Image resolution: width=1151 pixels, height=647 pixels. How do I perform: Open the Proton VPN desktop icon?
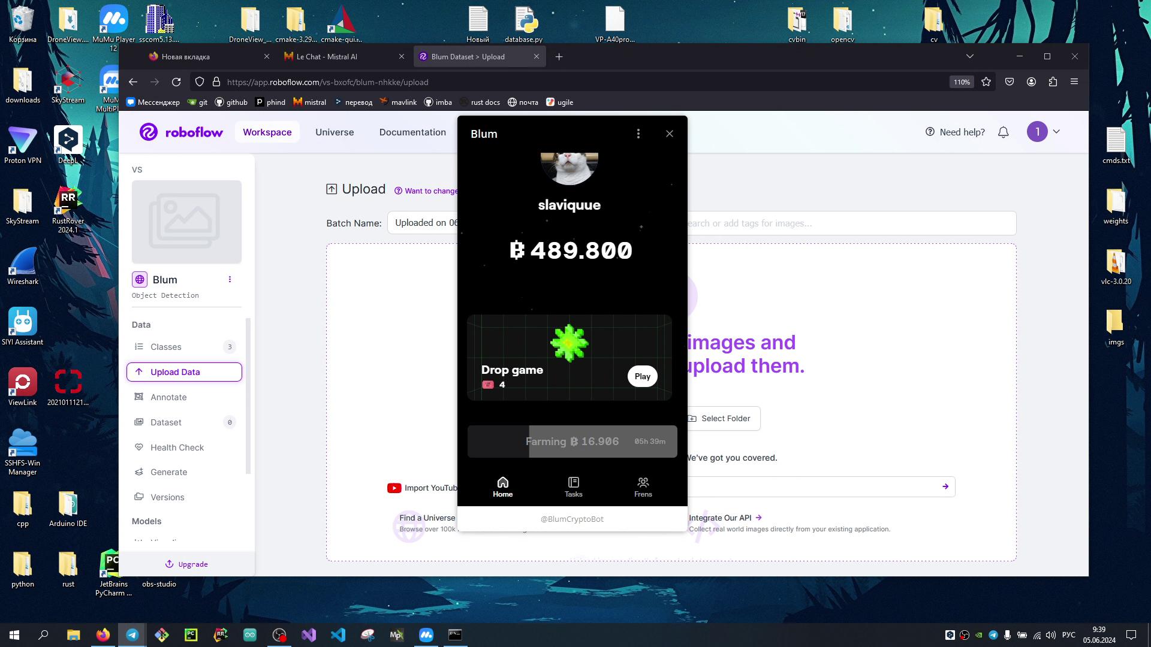pos(22,145)
